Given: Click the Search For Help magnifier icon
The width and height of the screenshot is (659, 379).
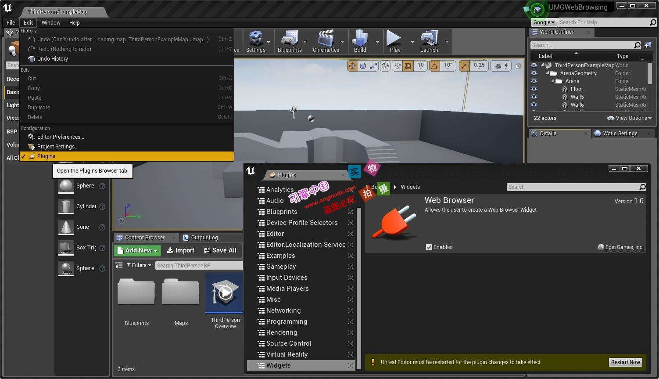Looking at the screenshot, I should point(653,22).
